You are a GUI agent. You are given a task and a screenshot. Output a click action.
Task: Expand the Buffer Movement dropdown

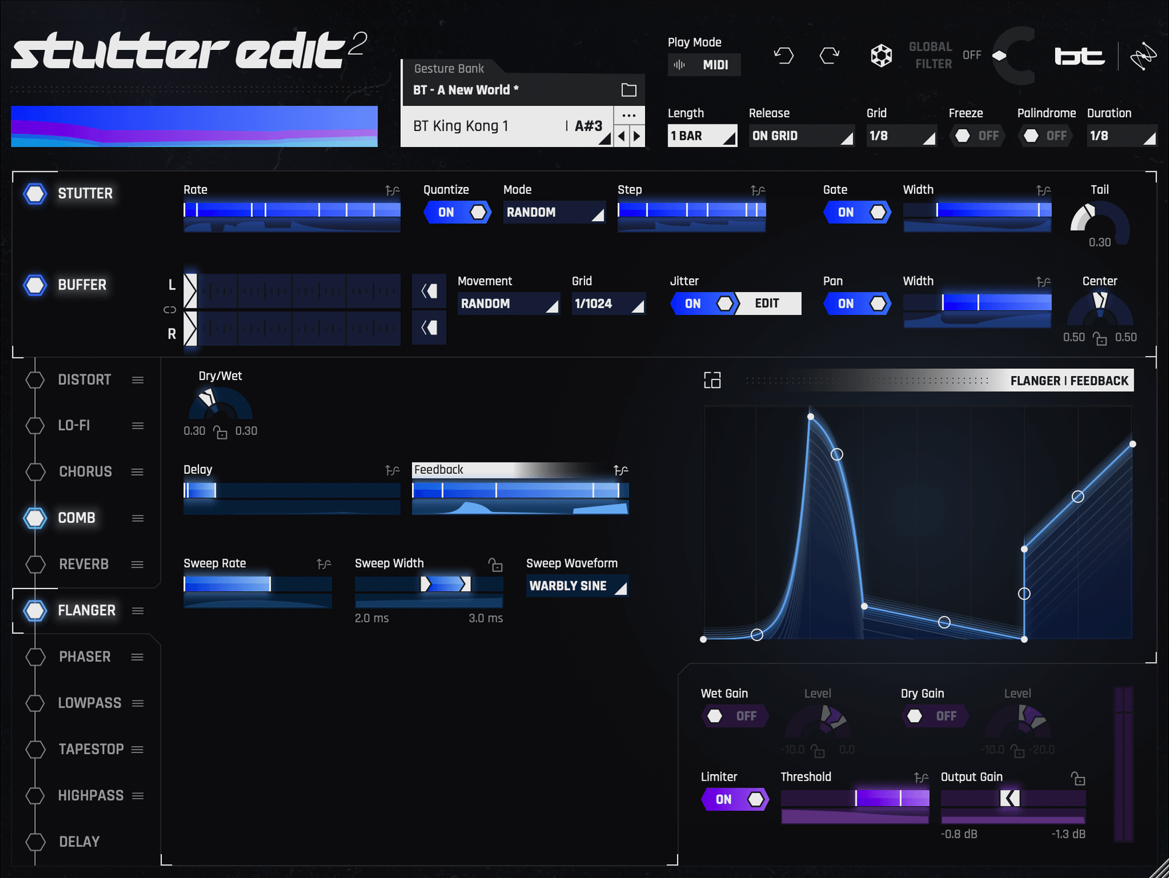click(x=508, y=304)
